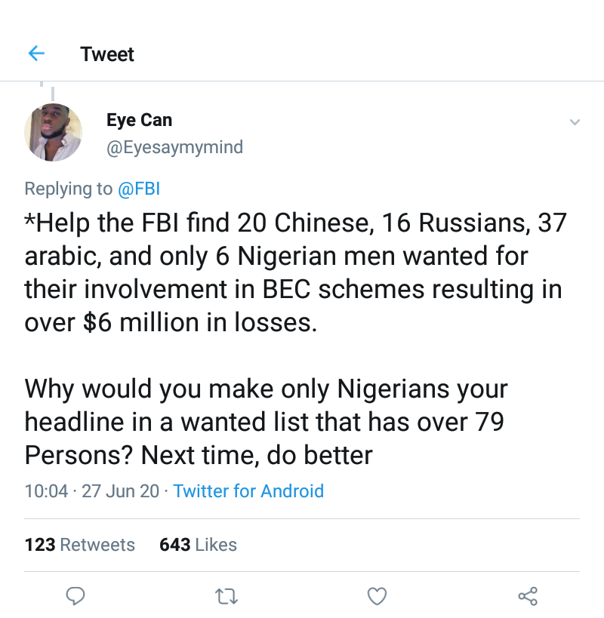Tap the paragraph starting "Why would you"

(266, 423)
